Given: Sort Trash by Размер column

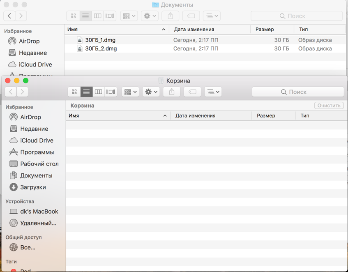Looking at the screenshot, I should point(274,115).
